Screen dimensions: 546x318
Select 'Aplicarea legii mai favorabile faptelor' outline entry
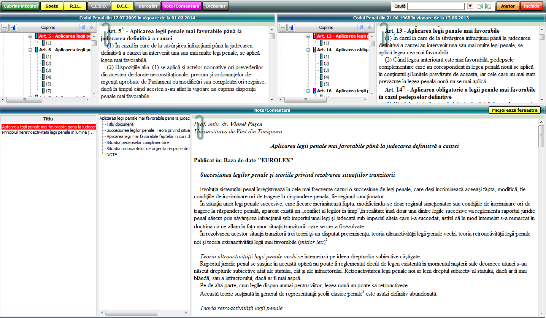(x=148, y=136)
